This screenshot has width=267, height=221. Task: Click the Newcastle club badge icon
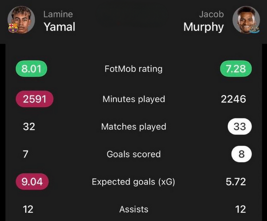pos(255,28)
